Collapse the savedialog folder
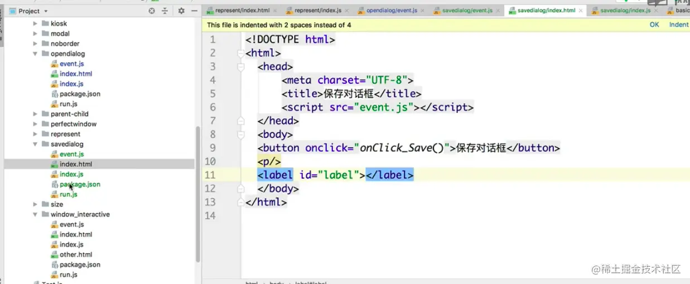690x284 pixels. [x=36, y=144]
